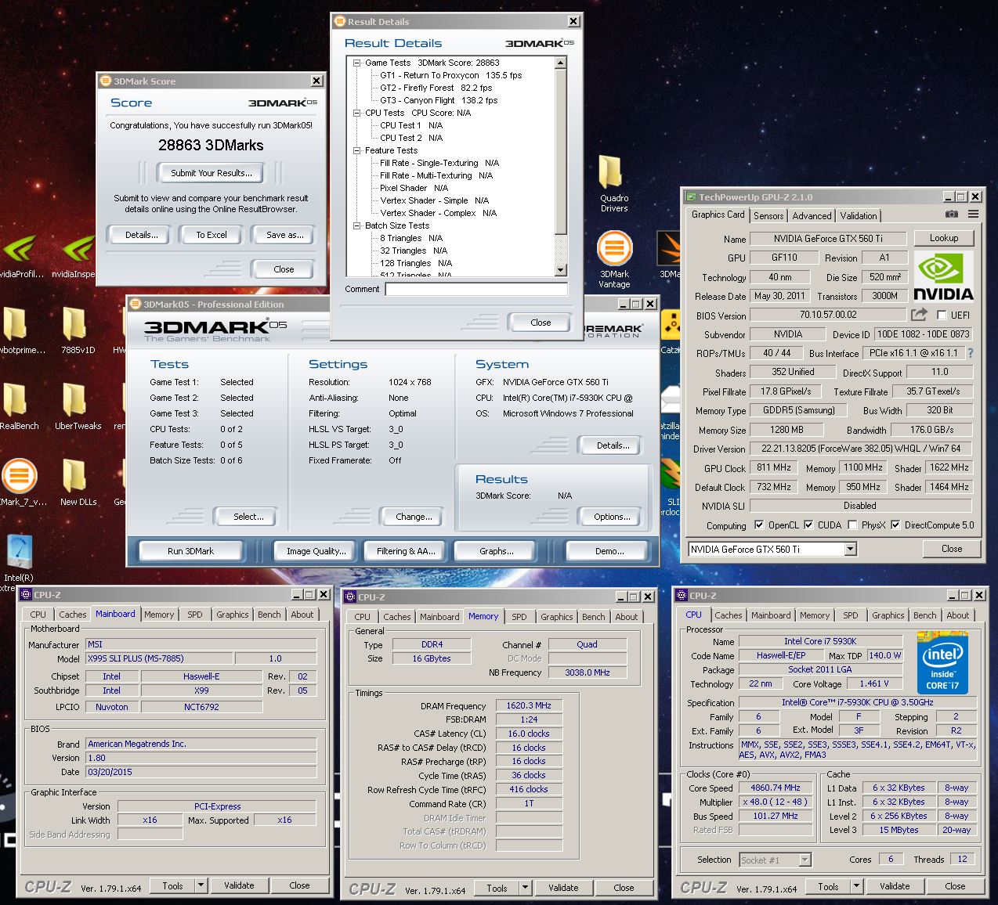Click the Save as button

tap(285, 235)
